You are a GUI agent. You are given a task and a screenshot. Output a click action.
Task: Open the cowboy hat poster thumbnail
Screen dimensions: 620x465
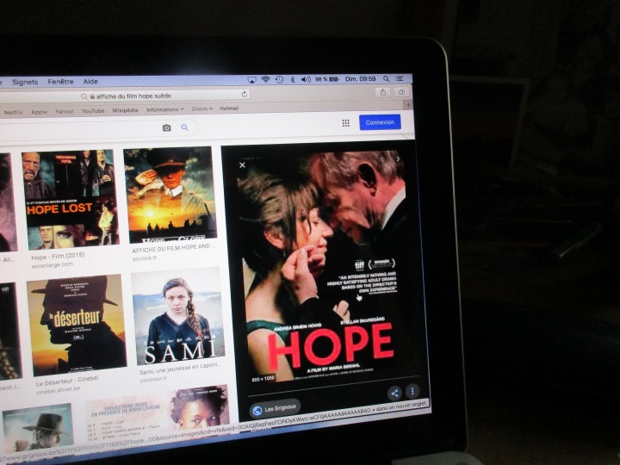(39, 429)
